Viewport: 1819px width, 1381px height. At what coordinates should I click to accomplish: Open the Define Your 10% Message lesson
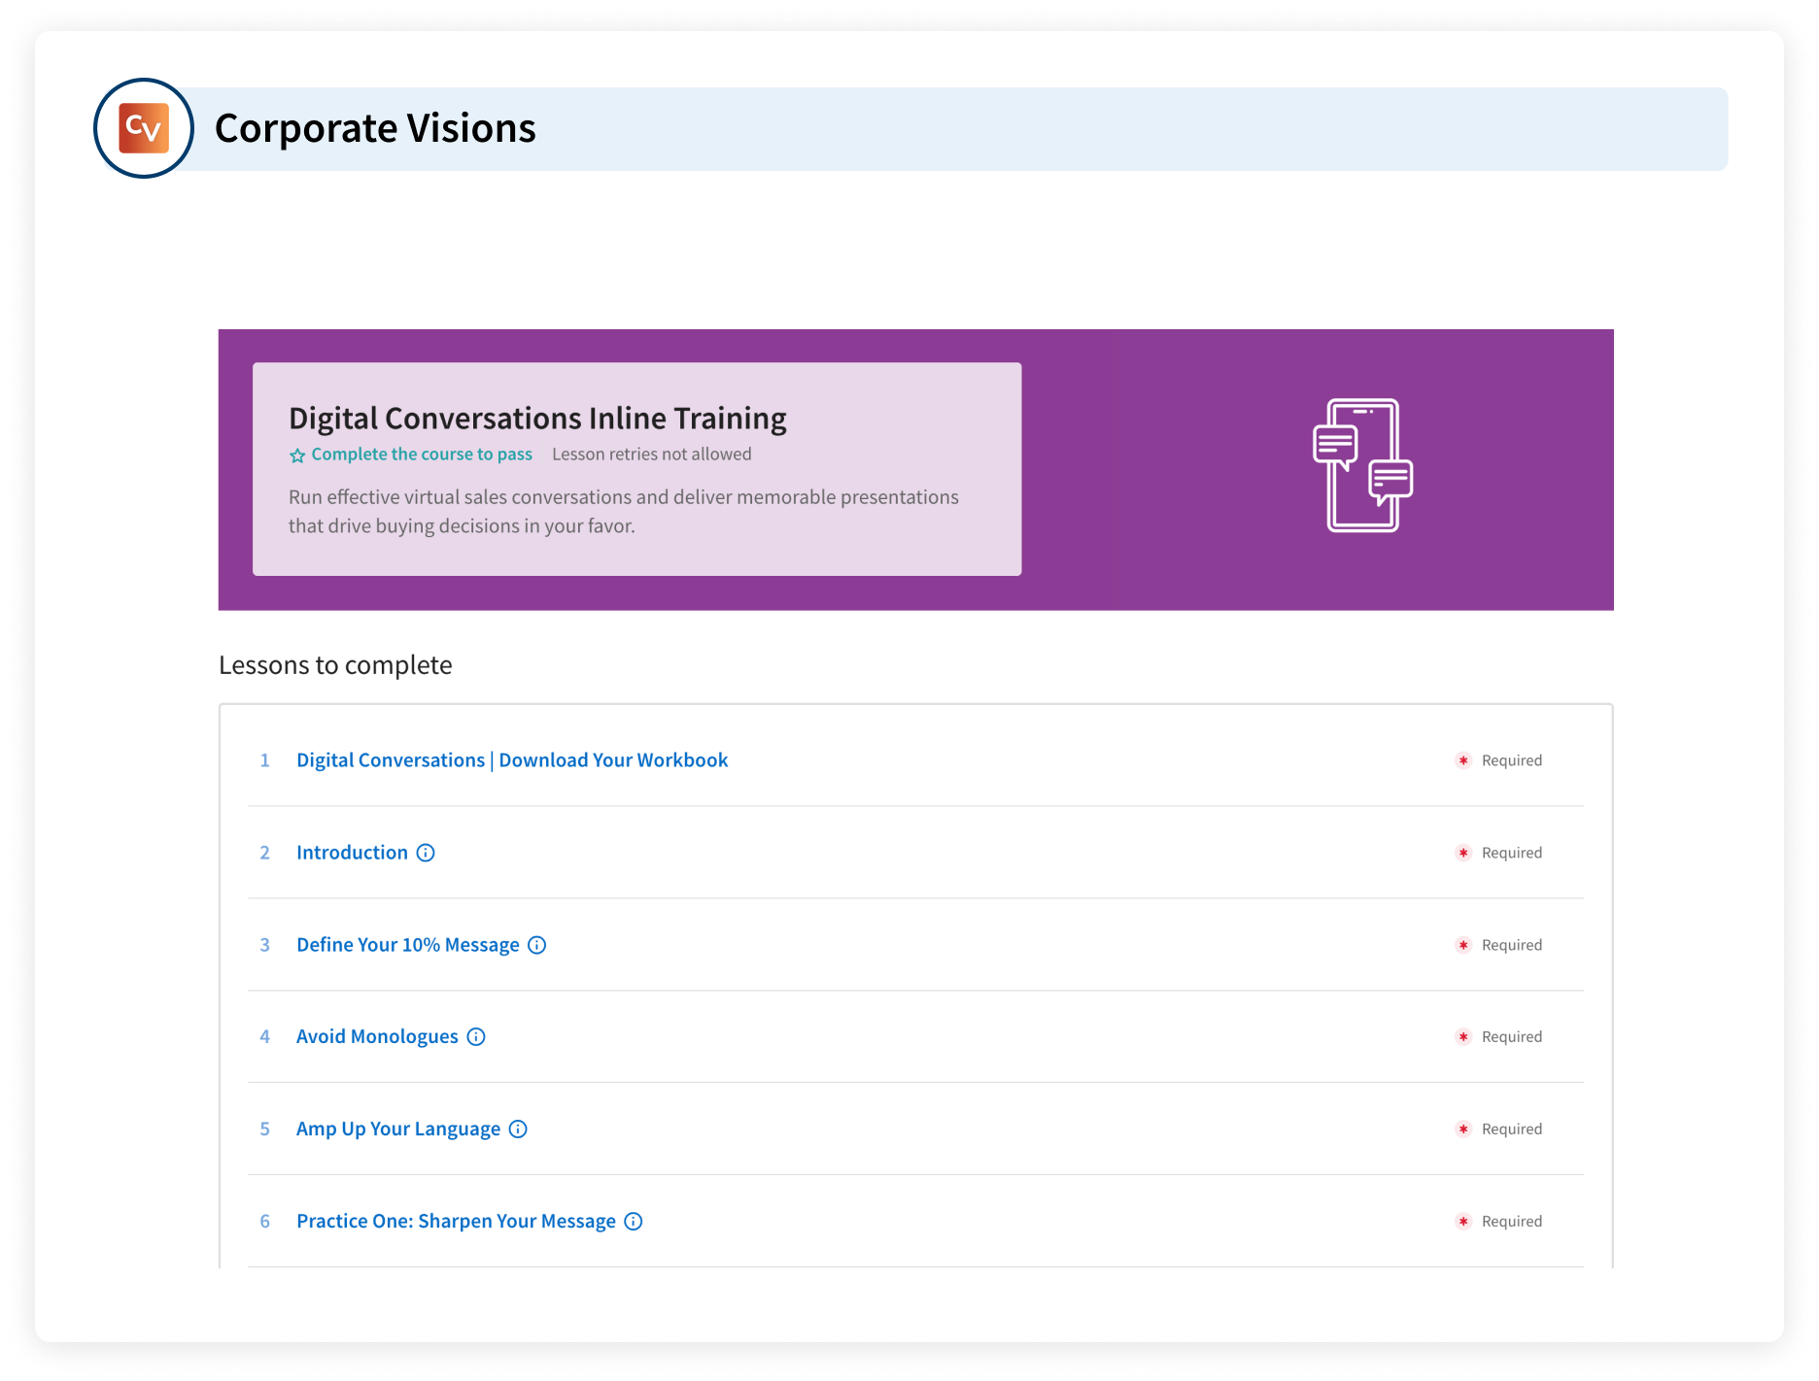point(408,945)
